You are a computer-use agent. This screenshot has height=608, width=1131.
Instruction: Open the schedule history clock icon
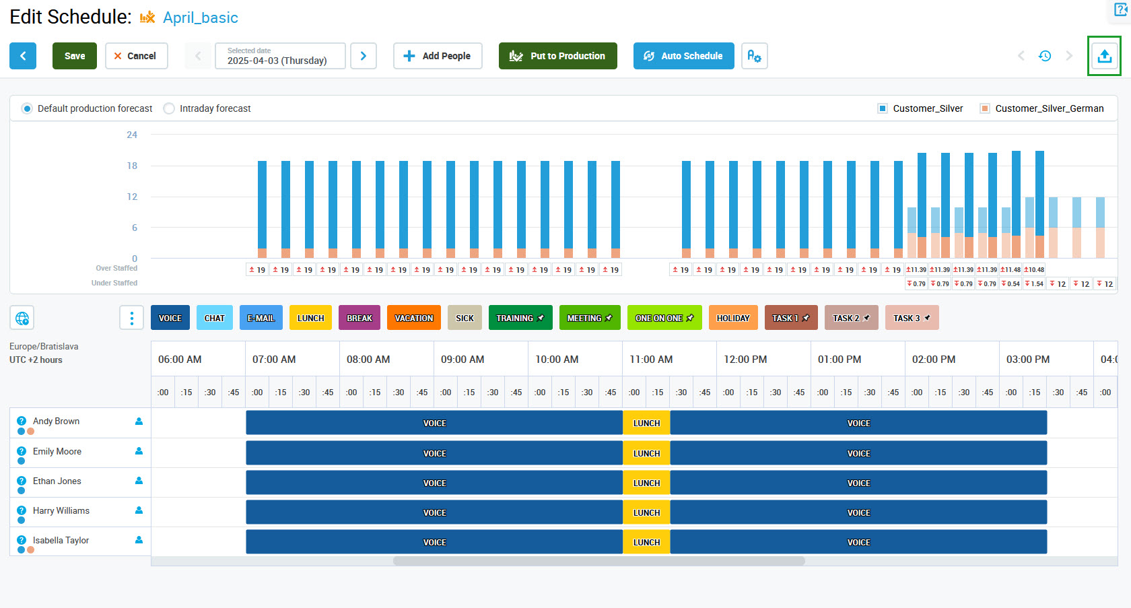1045,56
